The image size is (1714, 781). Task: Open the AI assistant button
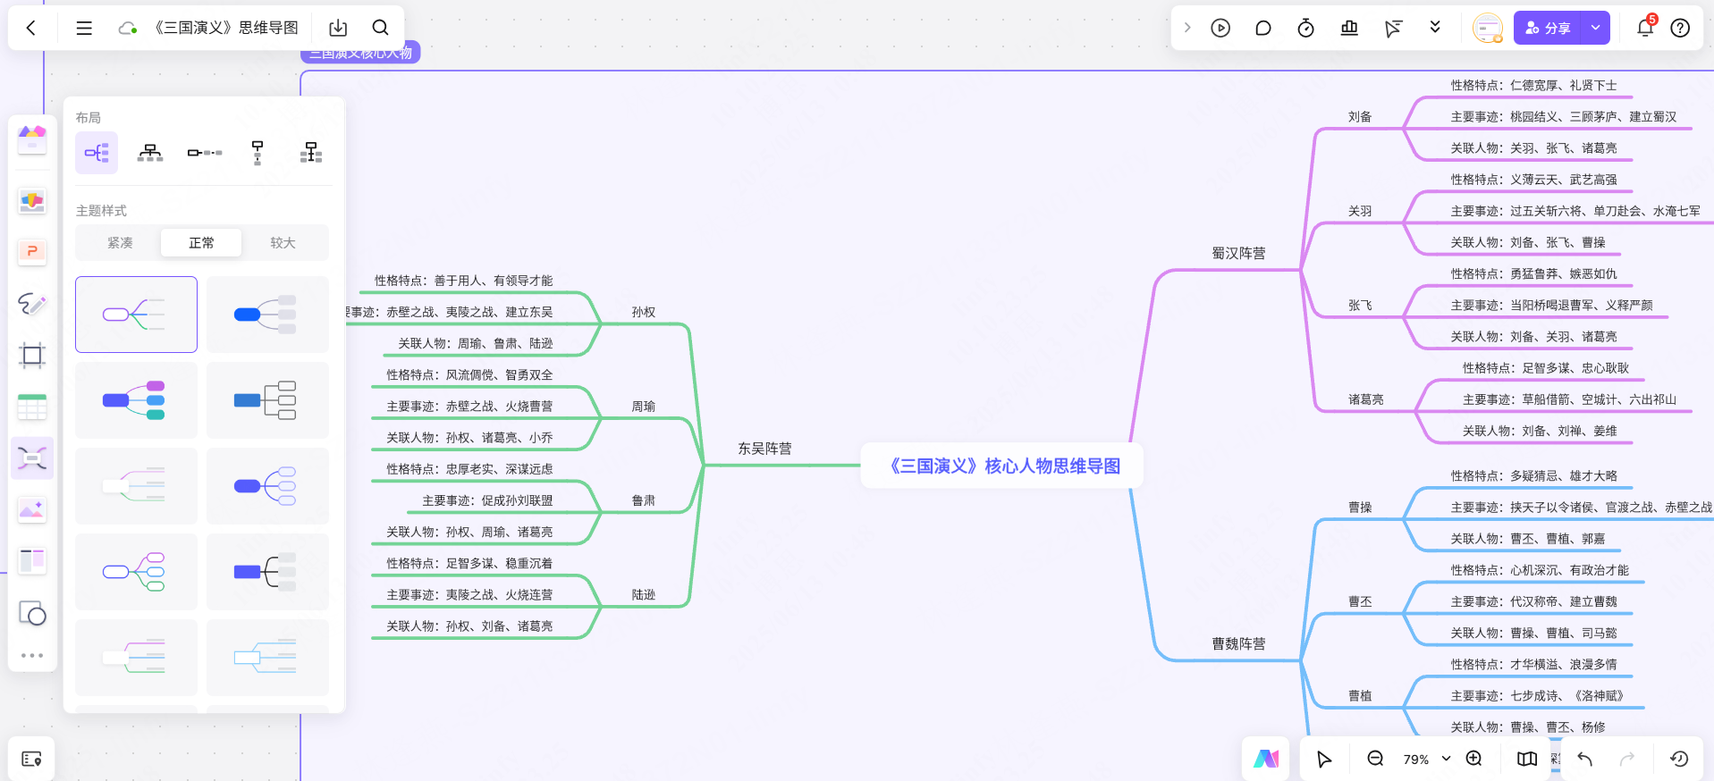pyautogui.click(x=1266, y=759)
